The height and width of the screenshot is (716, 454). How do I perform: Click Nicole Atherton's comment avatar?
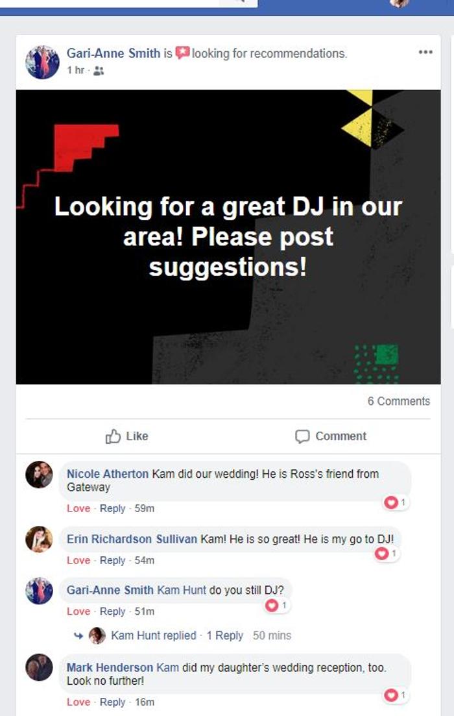coord(40,475)
